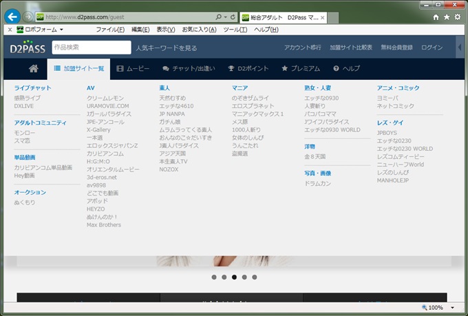
Task: Open the ムービー nav item
Action: pos(133,69)
